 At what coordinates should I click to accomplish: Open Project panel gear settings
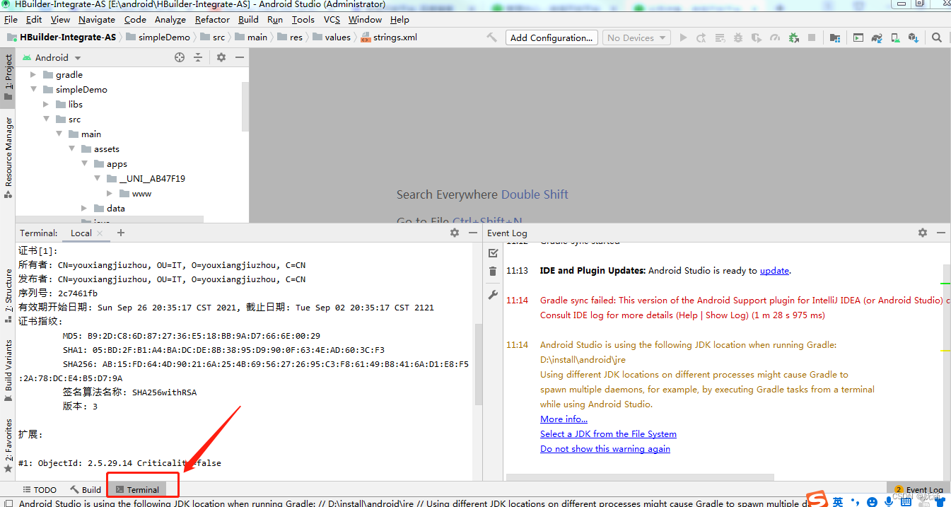click(x=221, y=57)
